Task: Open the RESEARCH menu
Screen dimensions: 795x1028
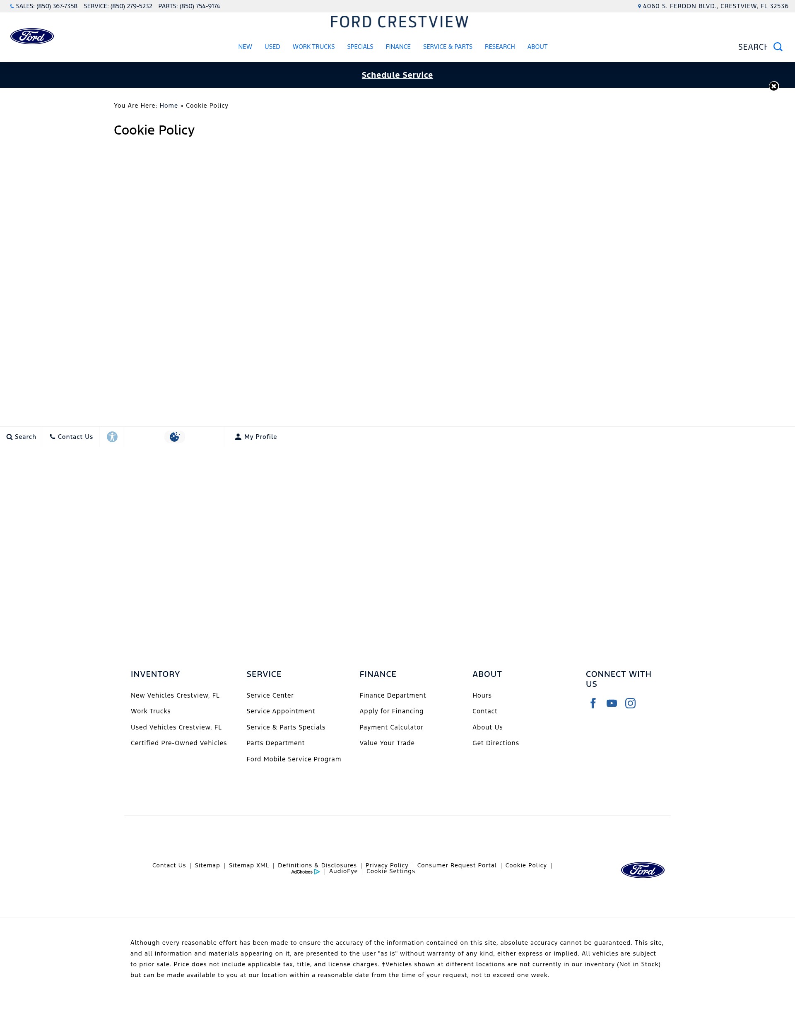Action: pos(500,47)
